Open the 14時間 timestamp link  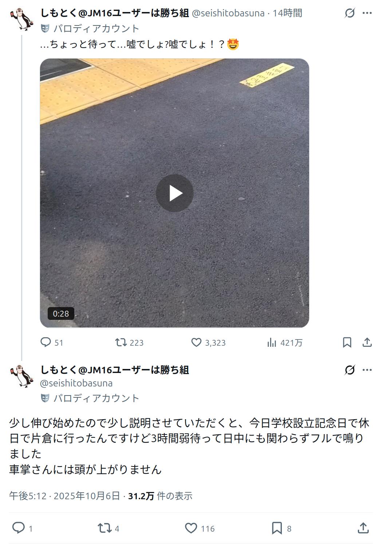tap(288, 13)
